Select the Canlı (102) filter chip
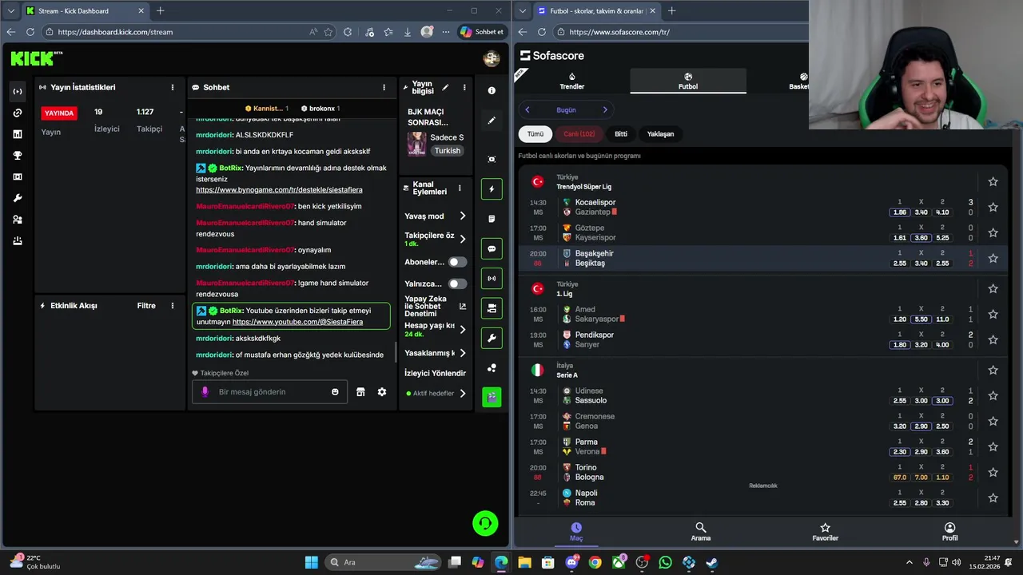 (x=579, y=134)
